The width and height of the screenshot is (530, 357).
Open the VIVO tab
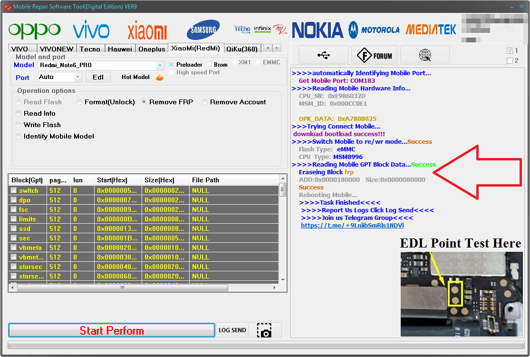23,49
